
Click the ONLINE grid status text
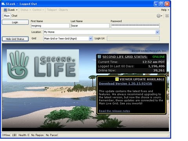coord(159,57)
